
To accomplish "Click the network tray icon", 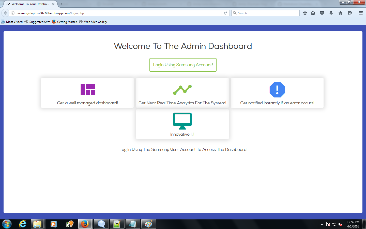I will tap(334, 224).
